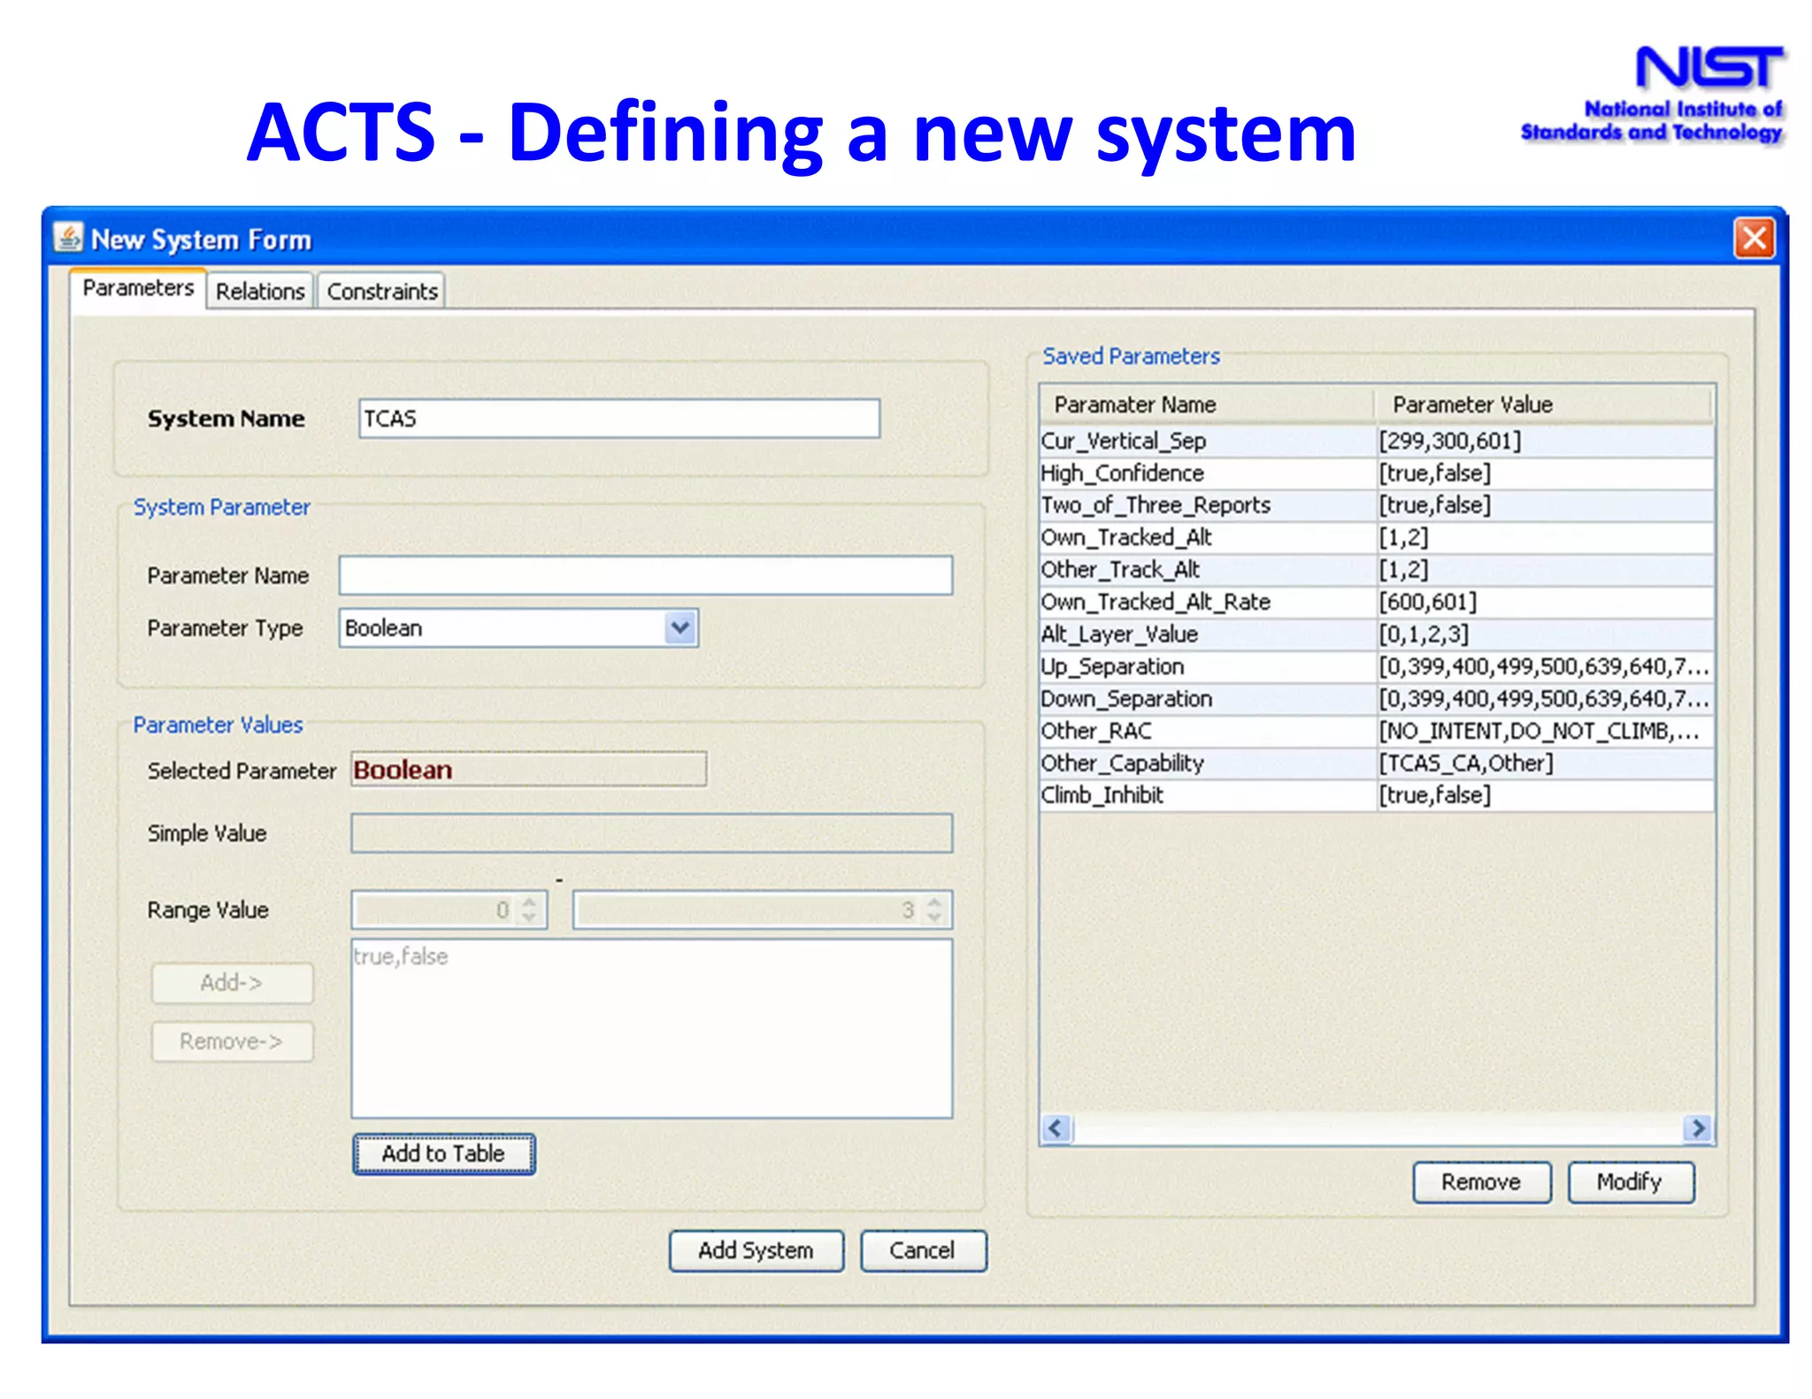1812x1399 pixels.
Task: Click the true,false values list area
Action: coord(652,1028)
